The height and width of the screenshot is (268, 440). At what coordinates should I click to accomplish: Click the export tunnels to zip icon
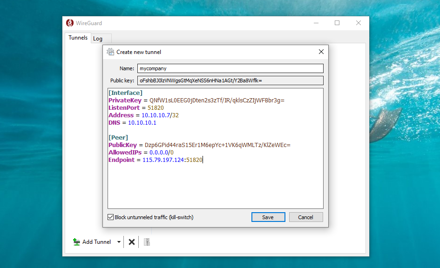[x=147, y=242]
